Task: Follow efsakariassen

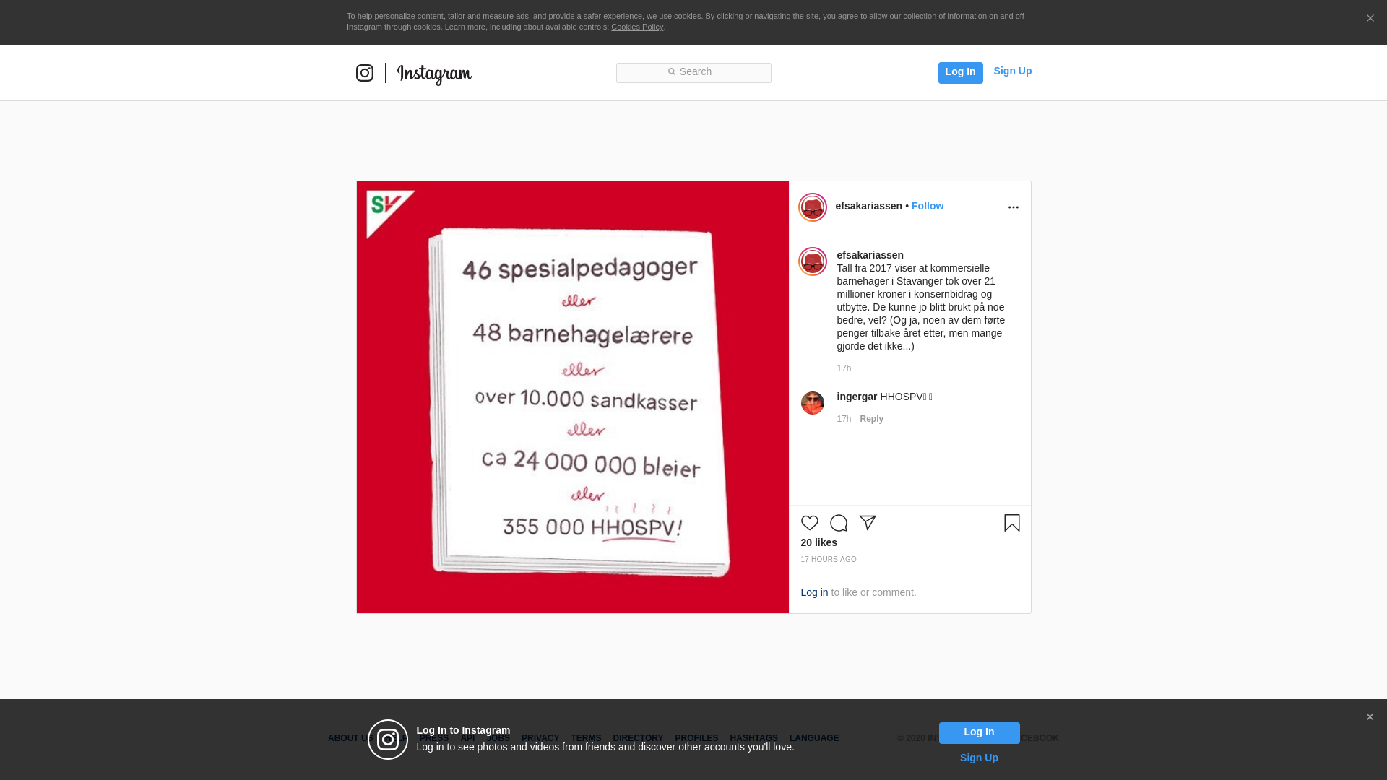Action: pos(928,206)
